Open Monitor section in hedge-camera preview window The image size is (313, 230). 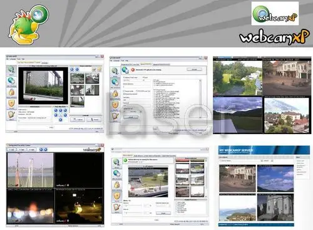11,70
